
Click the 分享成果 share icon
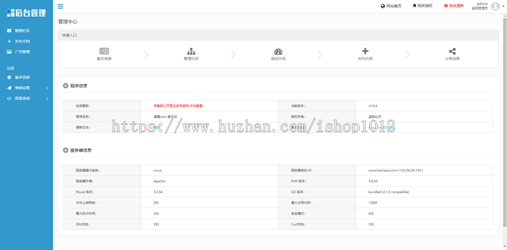click(452, 51)
